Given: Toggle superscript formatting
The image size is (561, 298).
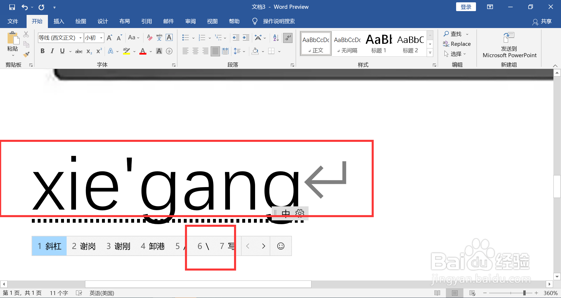Looking at the screenshot, I should point(99,51).
